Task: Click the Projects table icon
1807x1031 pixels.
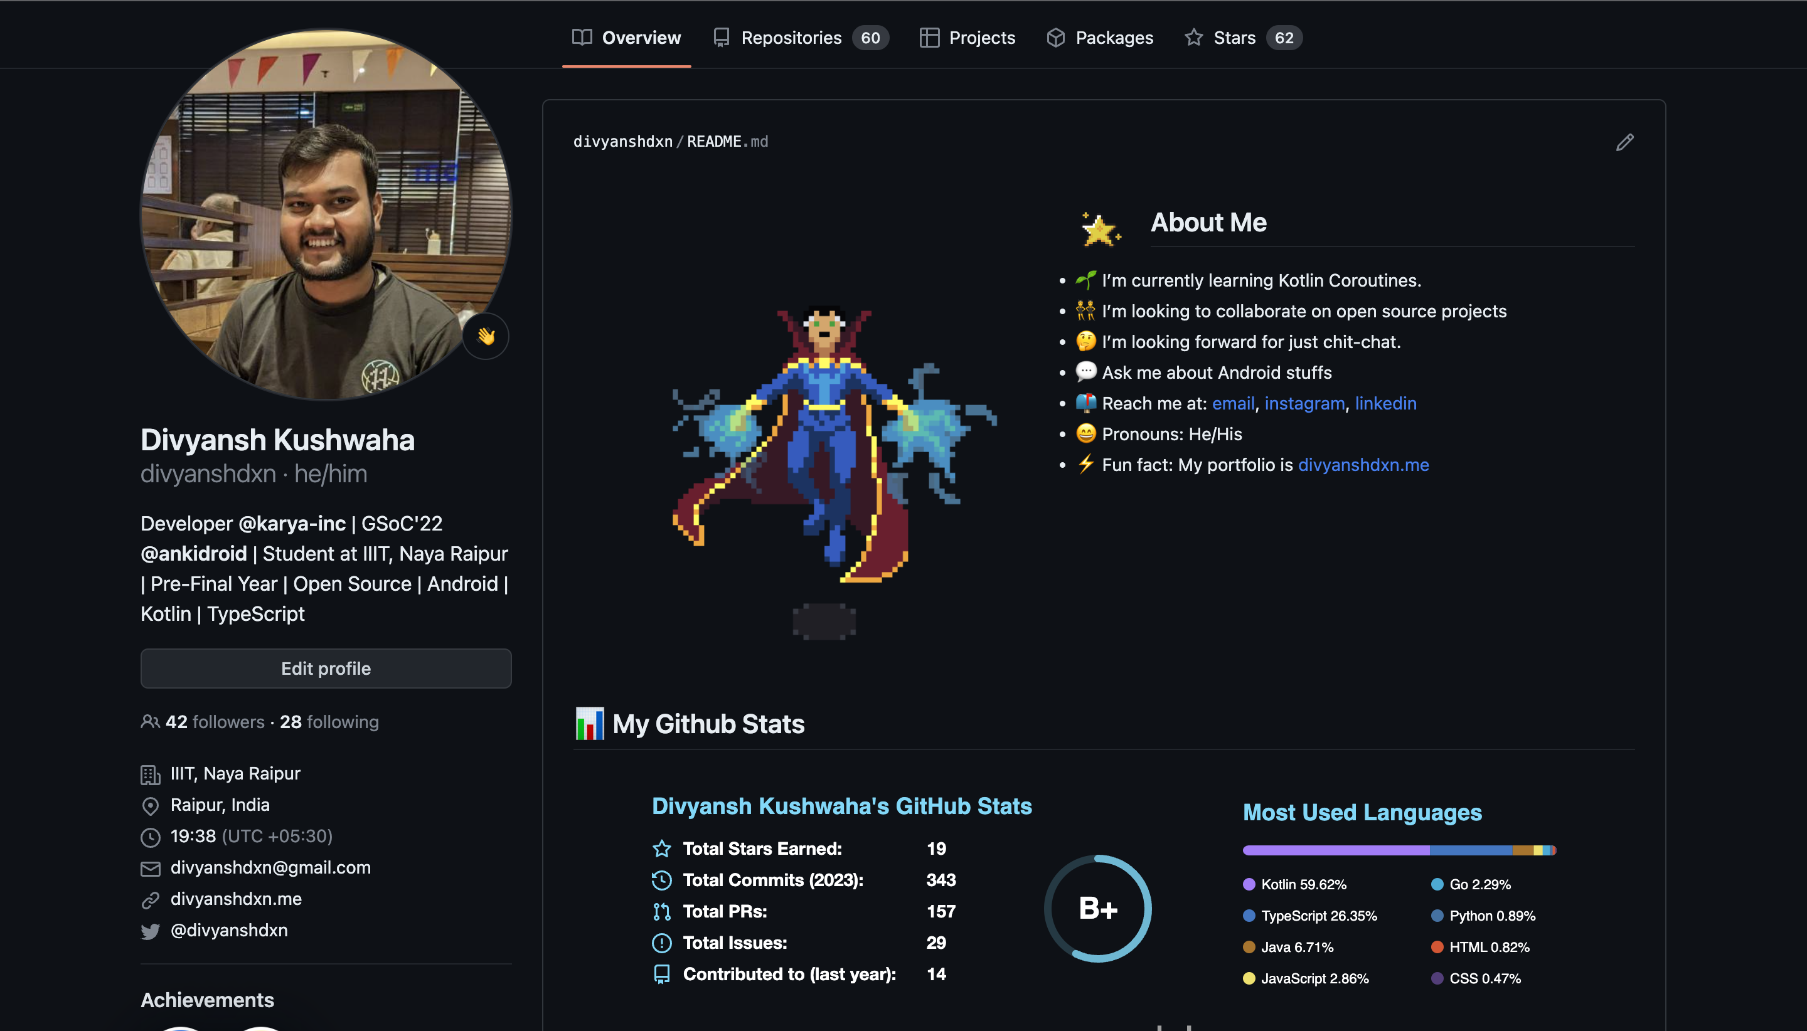Action: click(929, 38)
